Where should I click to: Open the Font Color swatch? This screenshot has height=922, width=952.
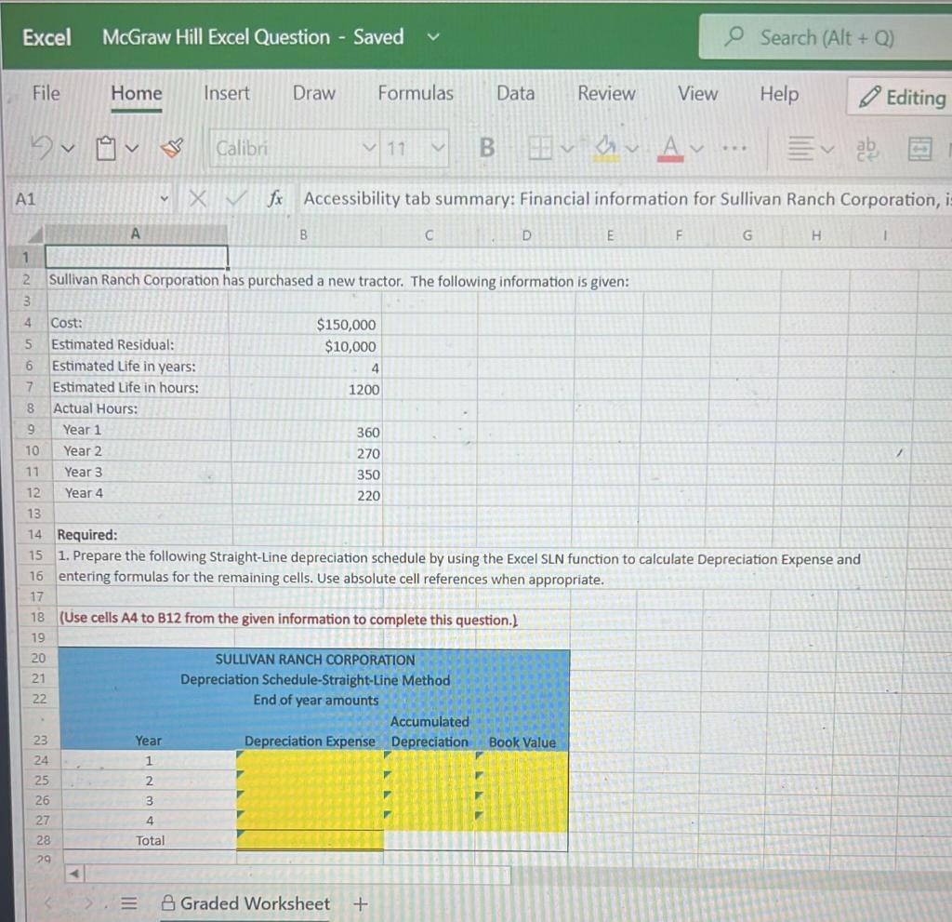[x=668, y=149]
